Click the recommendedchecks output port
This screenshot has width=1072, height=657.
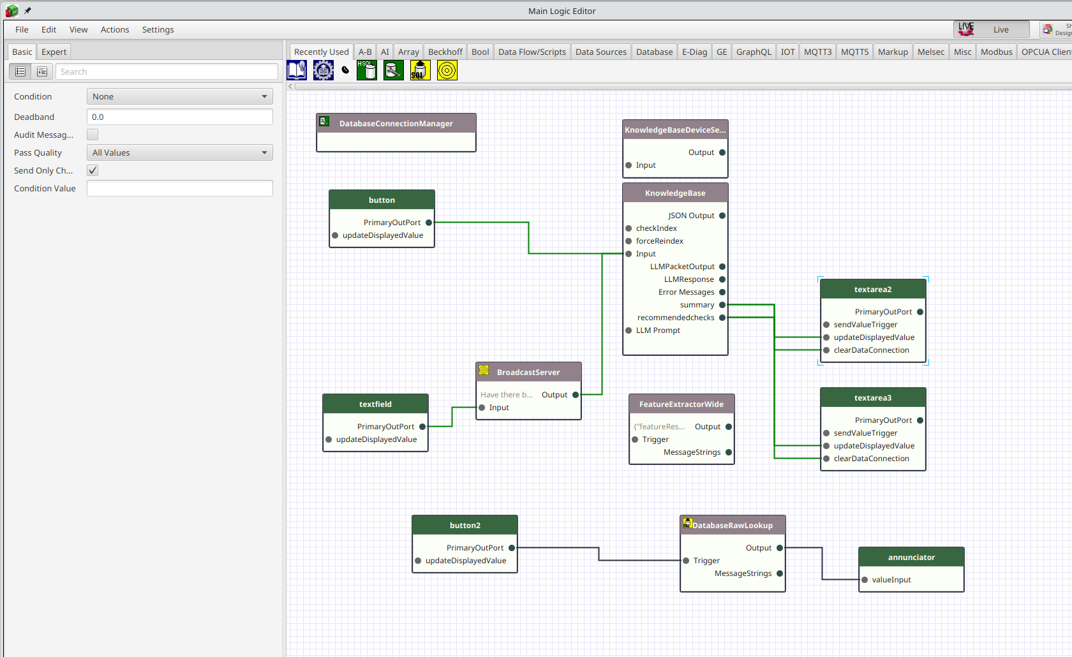click(722, 318)
